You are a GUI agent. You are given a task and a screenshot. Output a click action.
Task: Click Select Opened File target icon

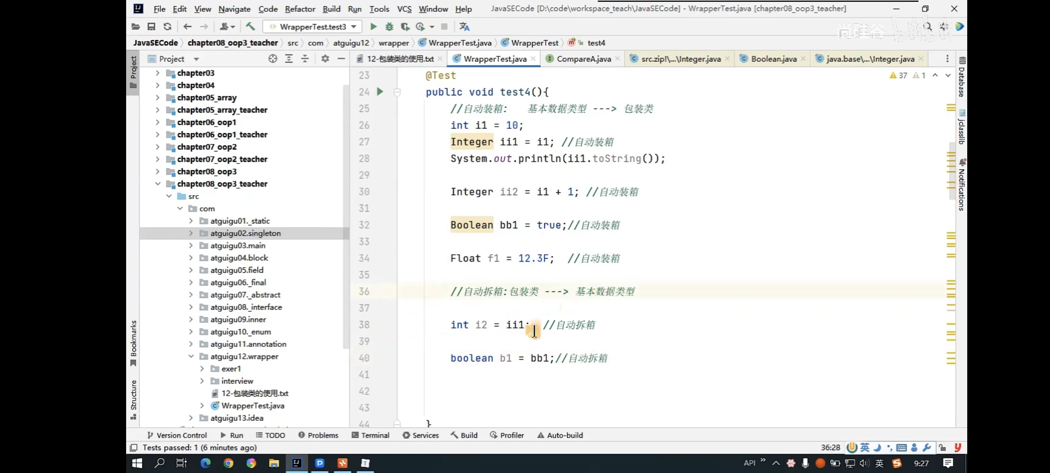click(x=273, y=59)
